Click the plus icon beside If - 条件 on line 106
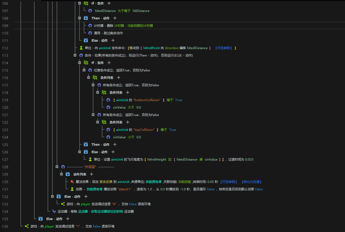The height and width of the screenshot is (232, 345). [109, 3]
